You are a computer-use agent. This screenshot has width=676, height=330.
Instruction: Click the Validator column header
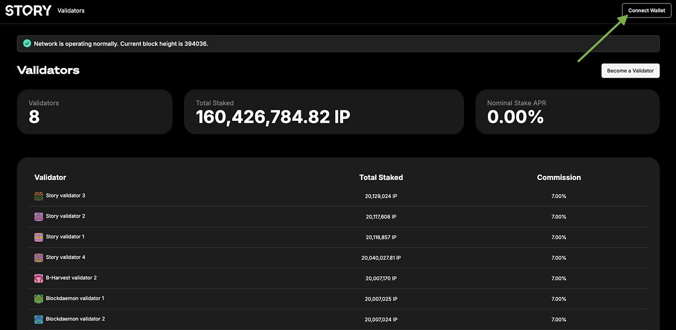point(50,177)
